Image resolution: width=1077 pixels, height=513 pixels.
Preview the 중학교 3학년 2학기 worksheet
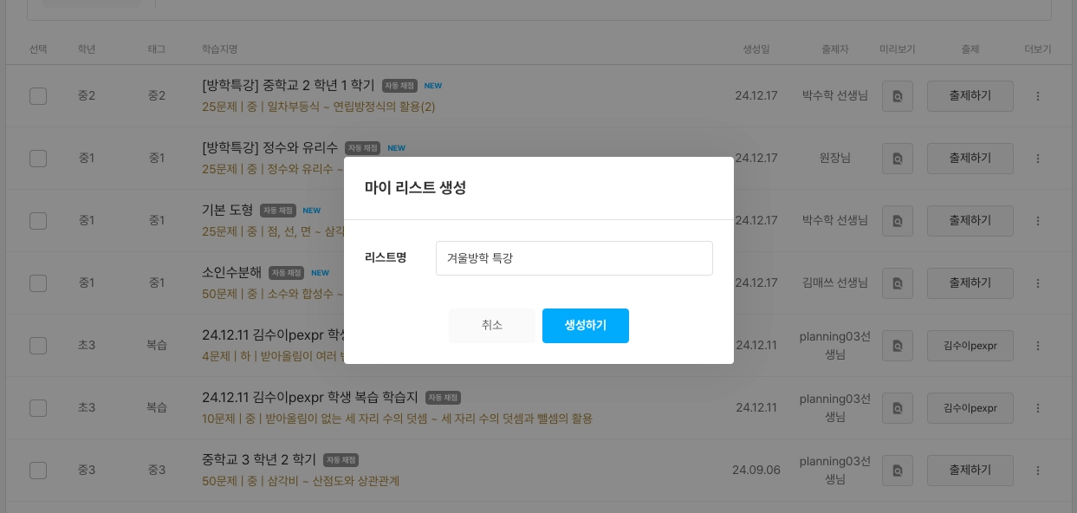tap(898, 471)
